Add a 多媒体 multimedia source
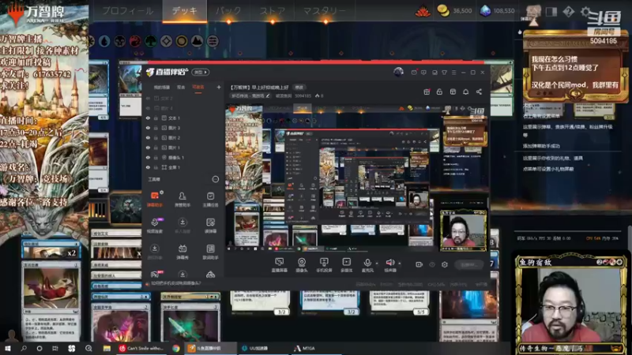The height and width of the screenshot is (355, 632). 346,265
